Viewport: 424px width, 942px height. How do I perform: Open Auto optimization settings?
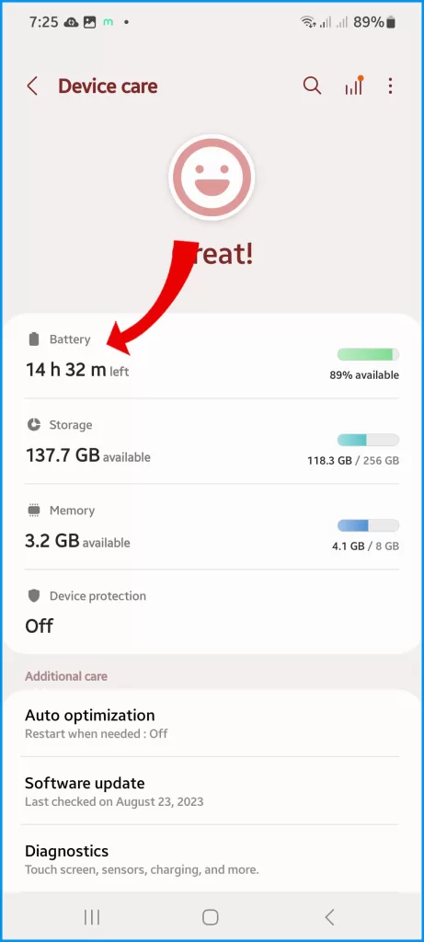click(x=212, y=723)
